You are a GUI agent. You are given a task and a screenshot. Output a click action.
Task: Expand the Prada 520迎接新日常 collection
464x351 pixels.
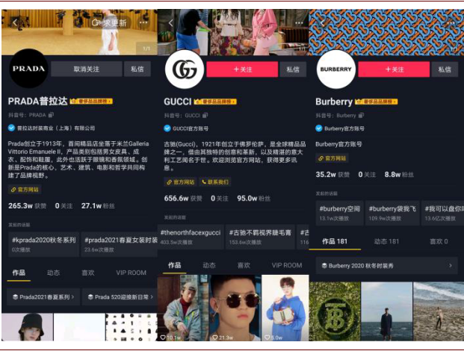click(x=120, y=296)
